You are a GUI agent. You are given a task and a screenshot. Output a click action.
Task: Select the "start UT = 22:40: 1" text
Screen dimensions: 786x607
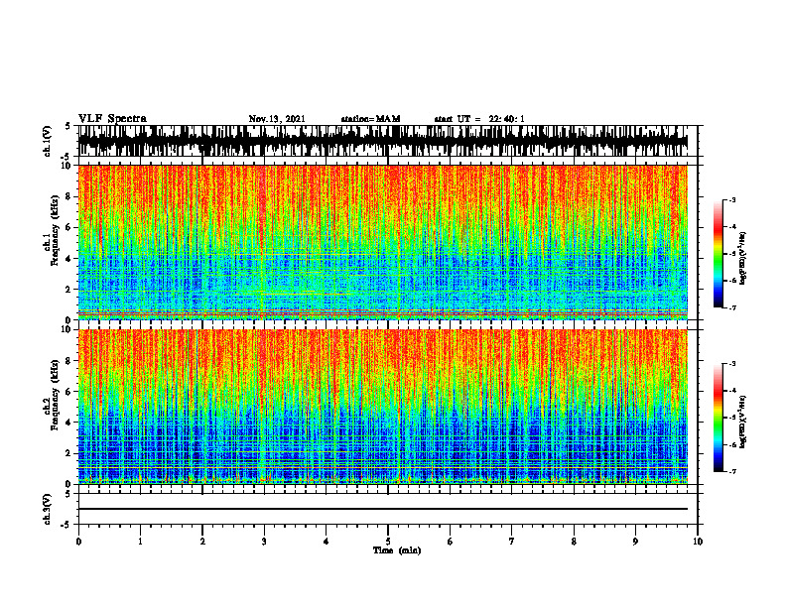point(479,119)
